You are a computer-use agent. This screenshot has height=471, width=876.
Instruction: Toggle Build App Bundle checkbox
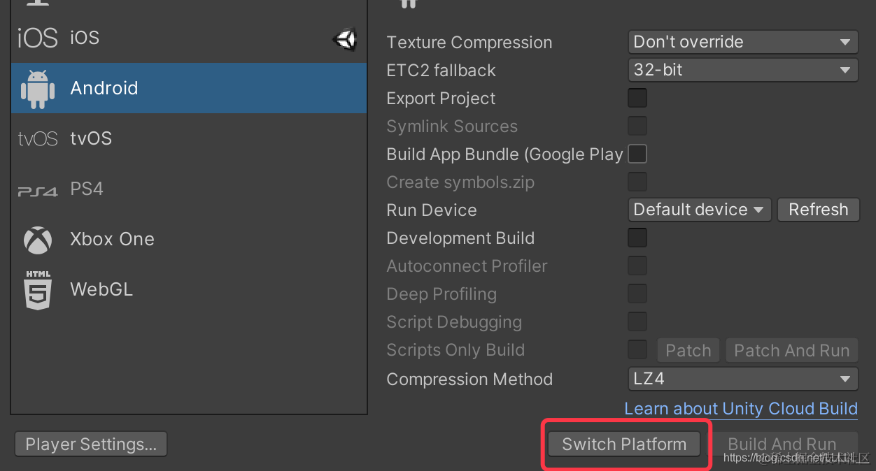click(x=637, y=154)
